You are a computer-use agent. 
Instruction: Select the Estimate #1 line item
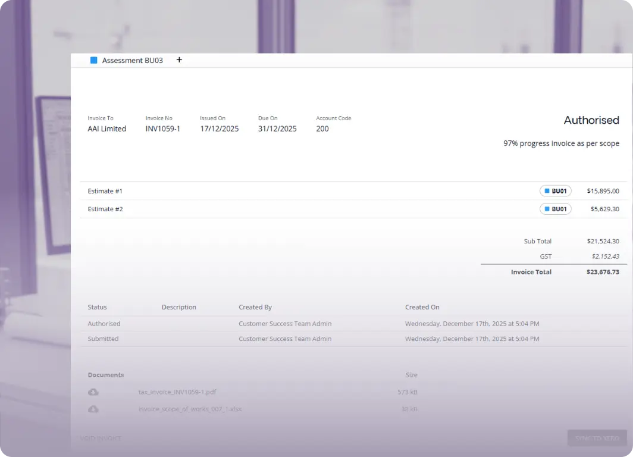coord(105,190)
